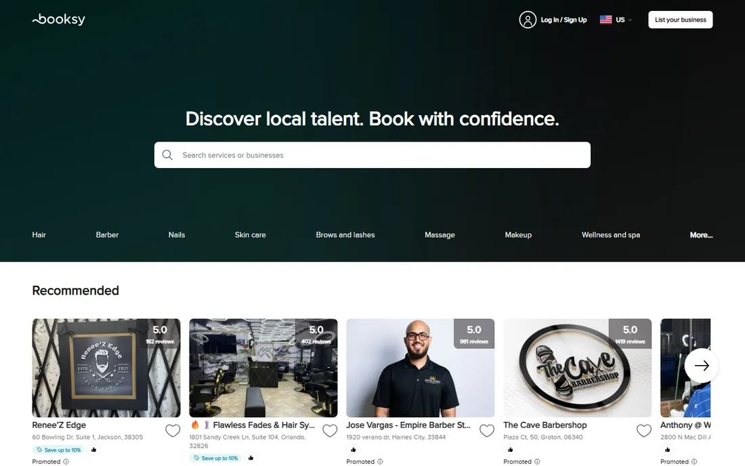Screen dimensions: 745x466
Task: Click address 1801 Sandy Creek Ln, Orlando
Action: 247,442
